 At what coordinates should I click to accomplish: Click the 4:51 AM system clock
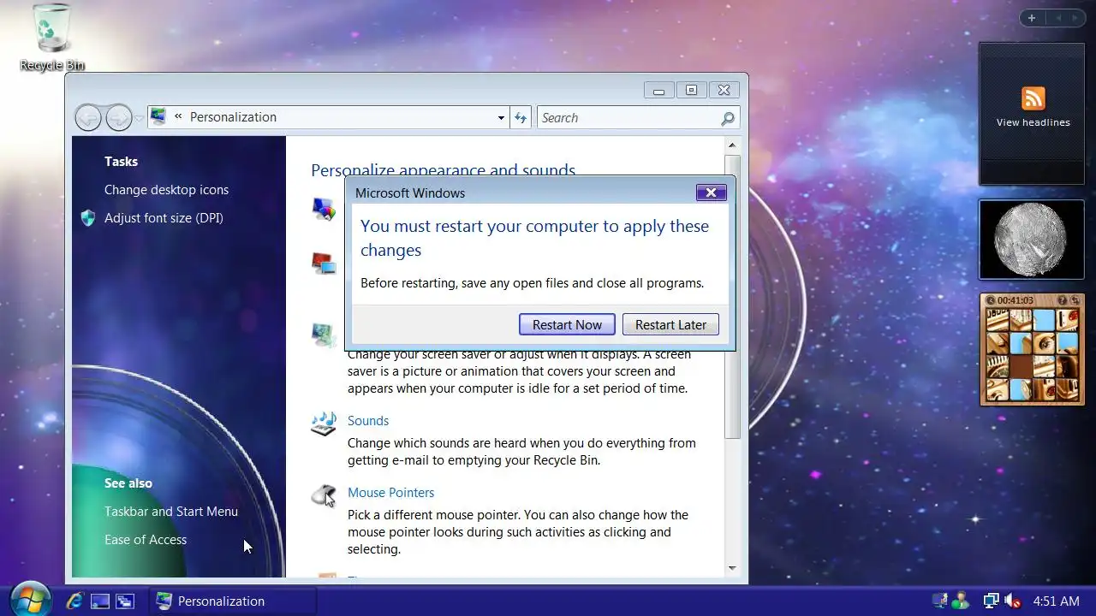[1057, 601]
